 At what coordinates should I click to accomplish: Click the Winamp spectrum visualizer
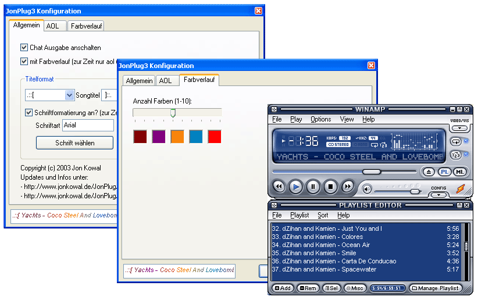[x=415, y=141]
